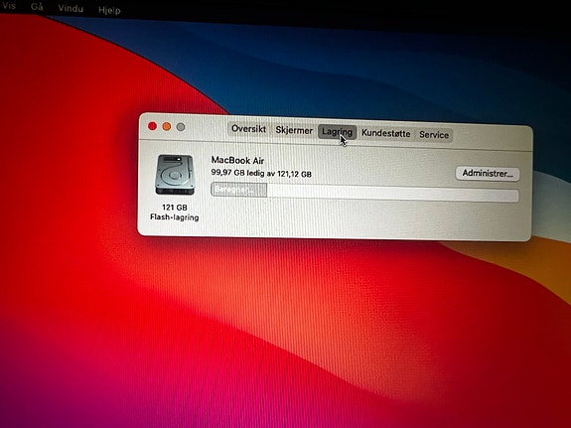Screen dimensions: 571x428
Task: Click the MacBook Air disk name
Action: coord(237,160)
